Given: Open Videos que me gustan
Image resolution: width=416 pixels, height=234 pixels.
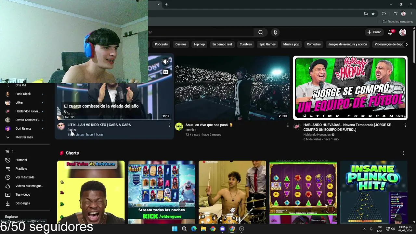Looking at the screenshot, I should (x=25, y=186).
